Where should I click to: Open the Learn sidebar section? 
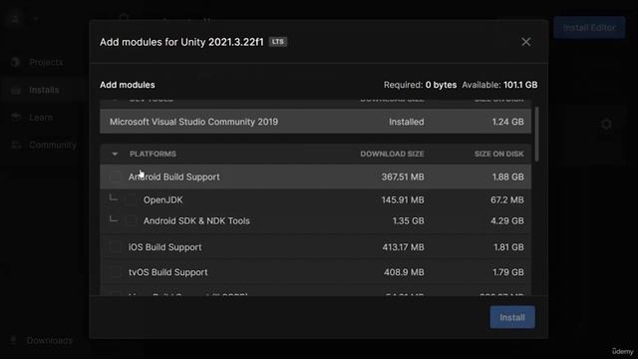(x=41, y=118)
